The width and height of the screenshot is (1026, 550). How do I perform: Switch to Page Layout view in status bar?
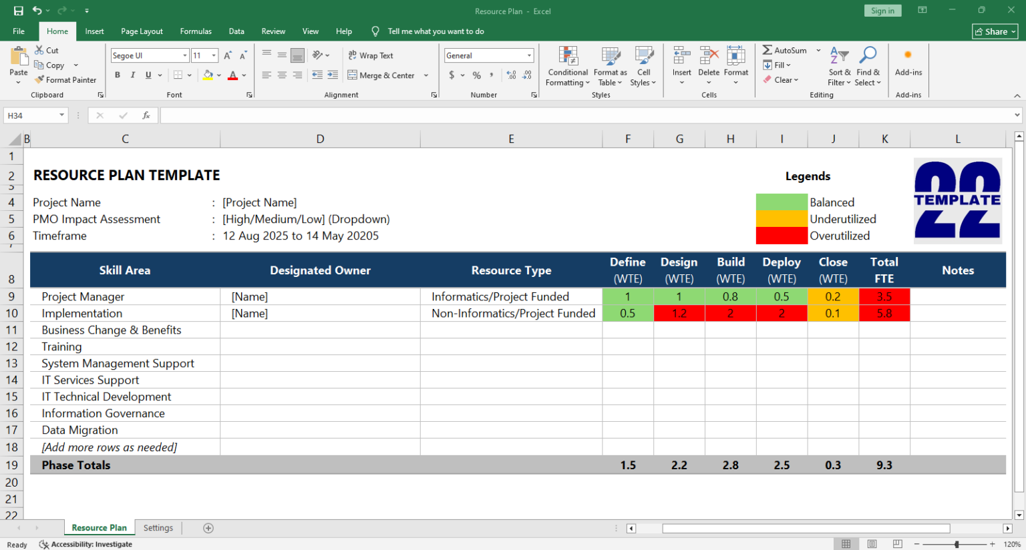point(872,544)
